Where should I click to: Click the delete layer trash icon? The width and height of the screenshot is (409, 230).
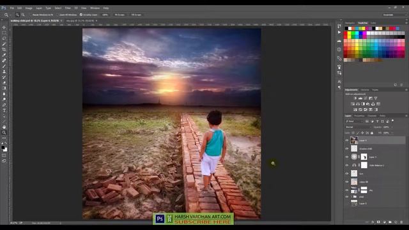[401, 222]
